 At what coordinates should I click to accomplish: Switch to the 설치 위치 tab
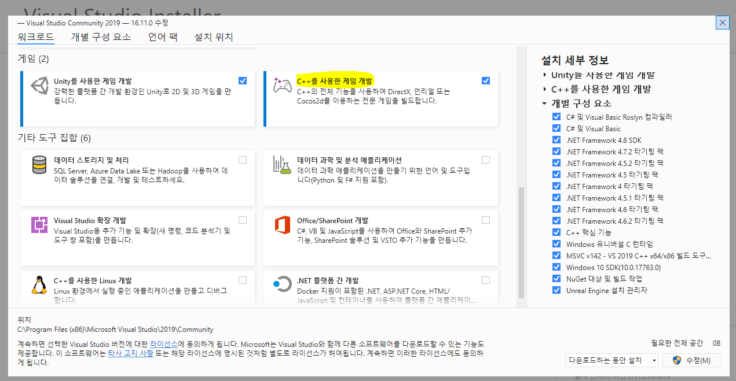(x=214, y=37)
